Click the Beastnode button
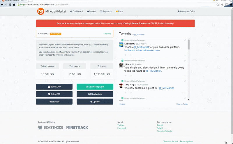This screenshot has height=144, width=233. click(x=54, y=102)
